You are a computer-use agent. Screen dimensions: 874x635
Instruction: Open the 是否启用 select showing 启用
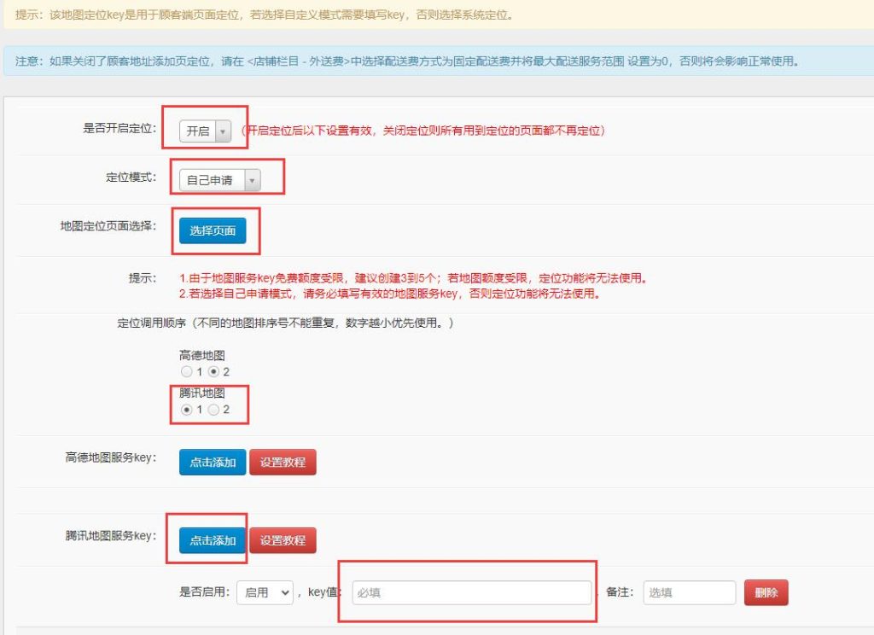265,592
